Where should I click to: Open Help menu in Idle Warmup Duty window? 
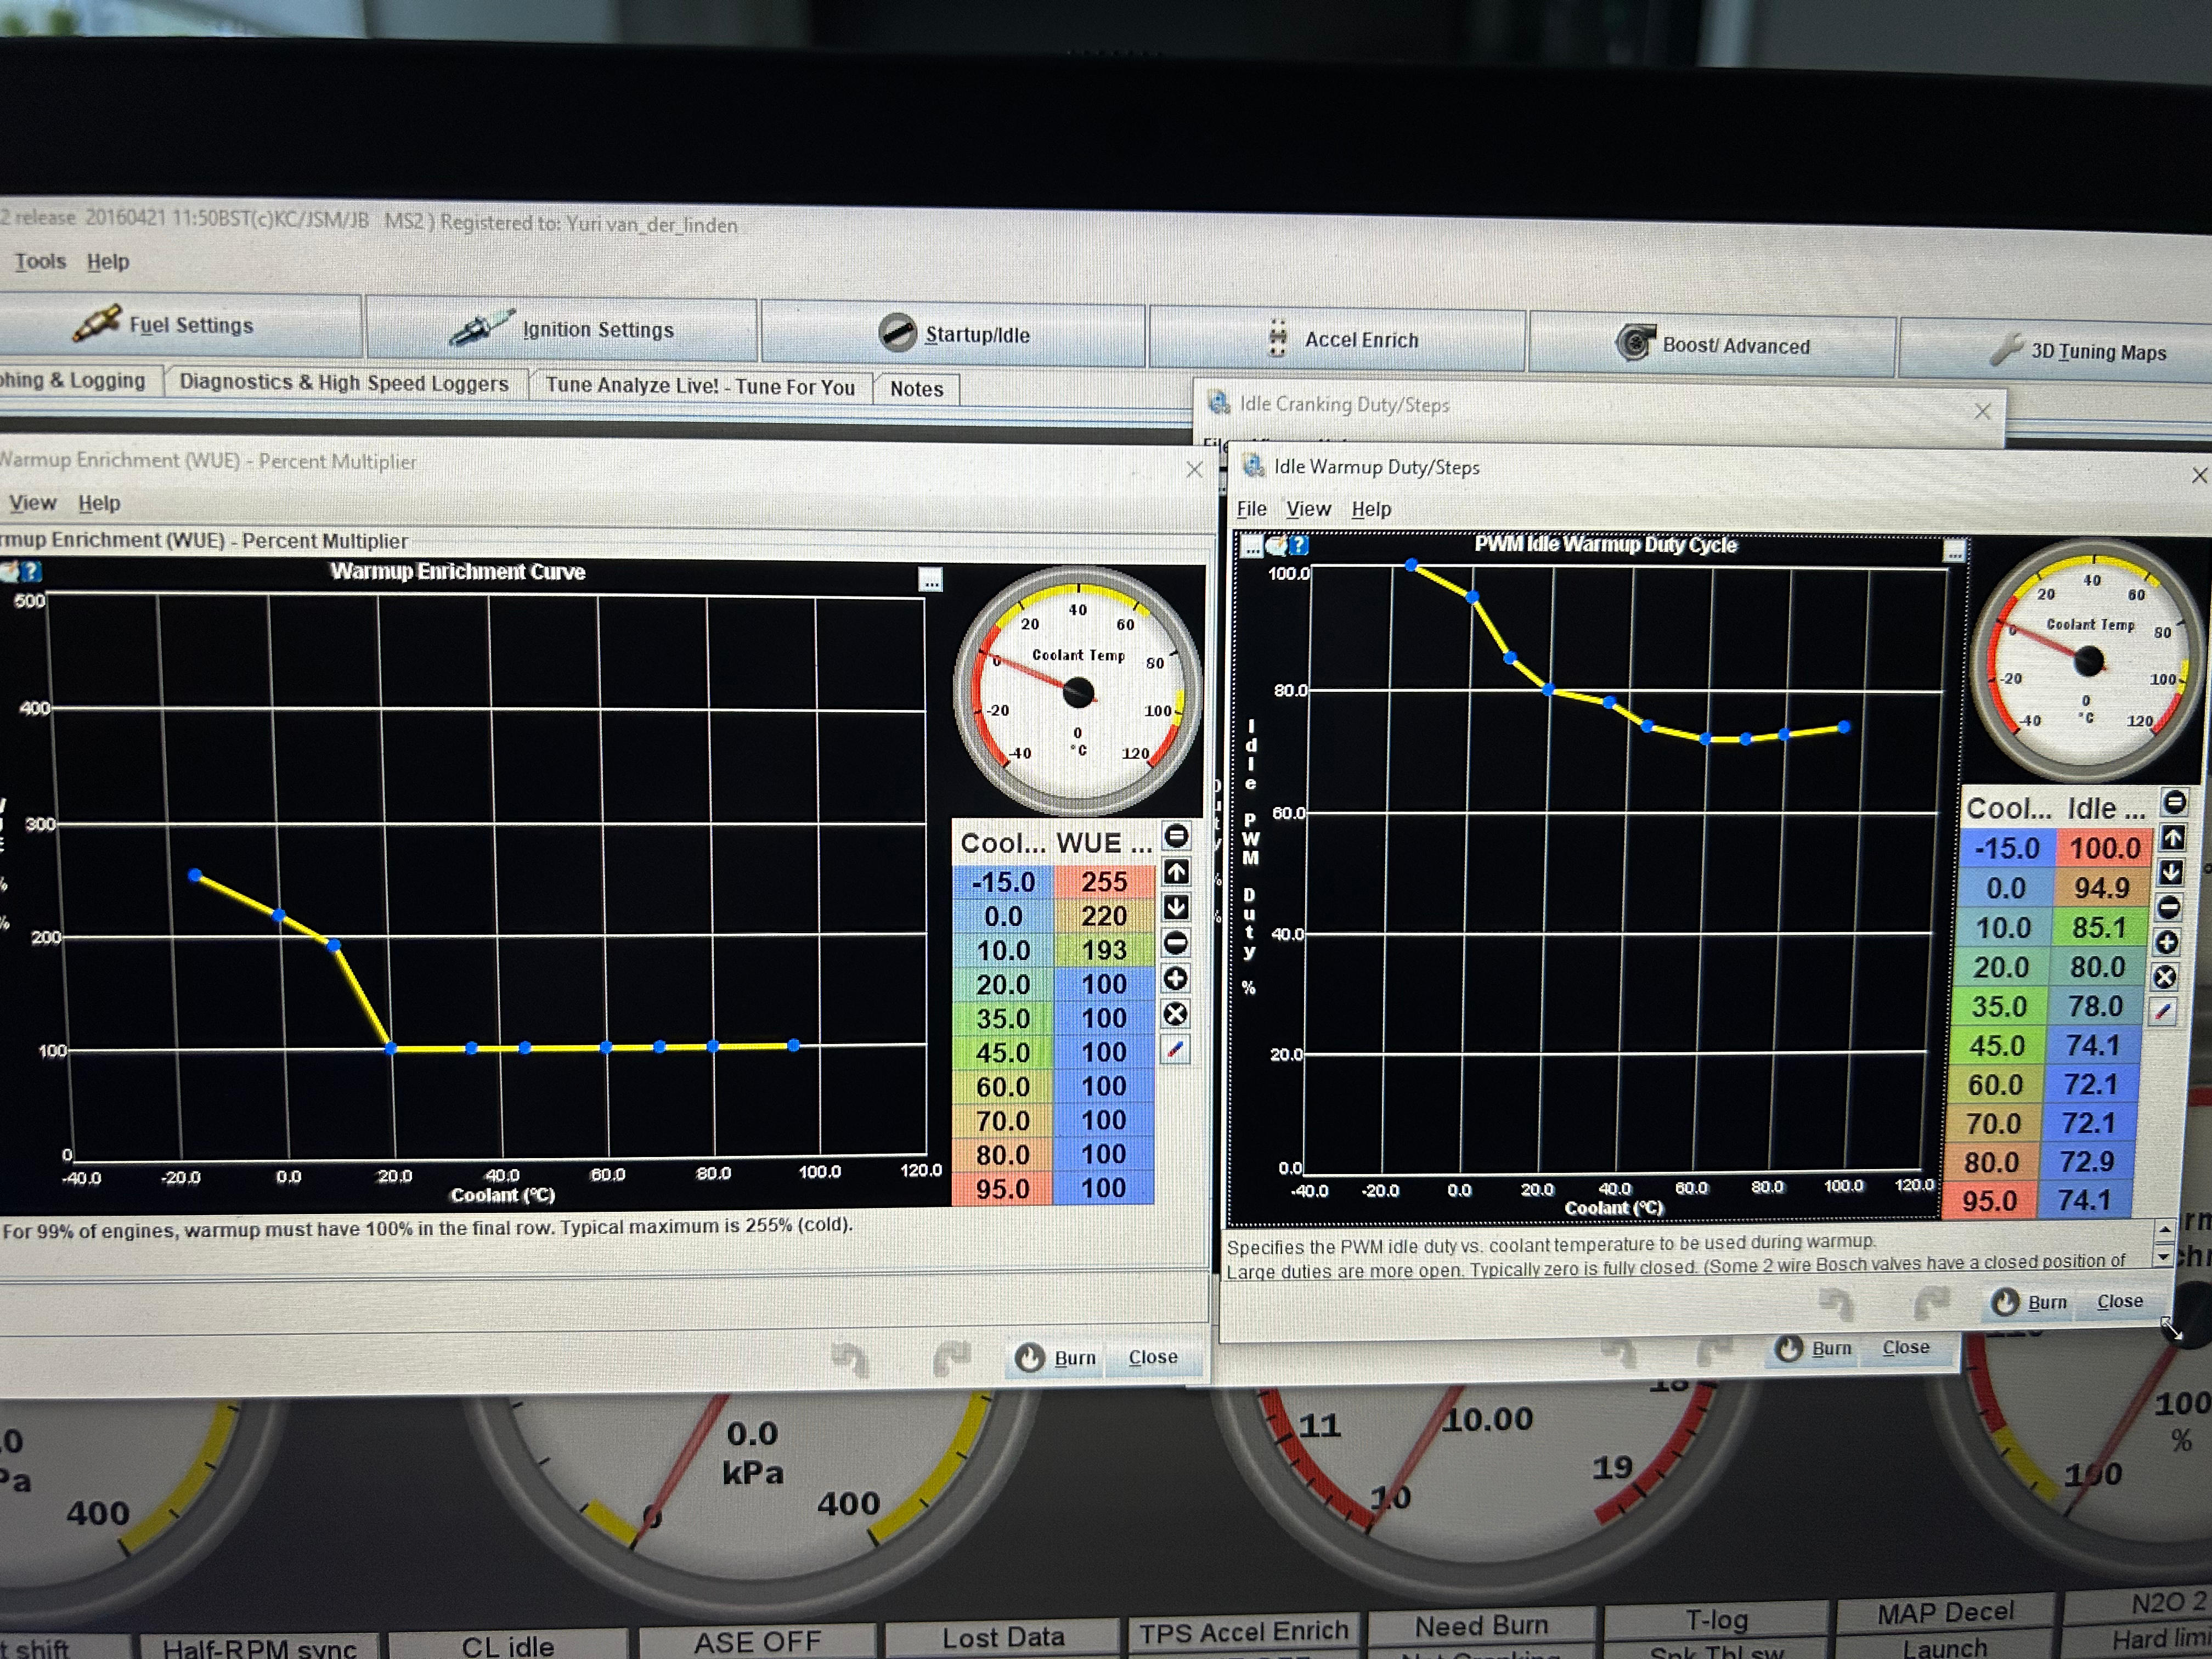[1371, 509]
